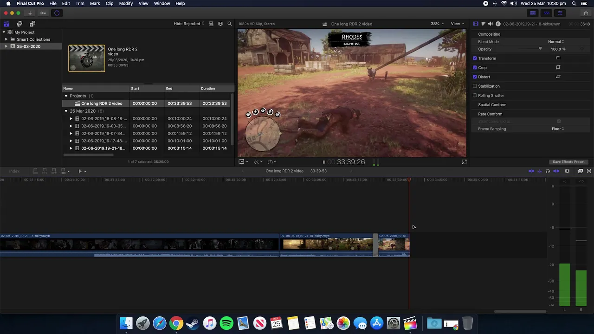Collapse the Projects group
The image size is (594, 334).
66,96
